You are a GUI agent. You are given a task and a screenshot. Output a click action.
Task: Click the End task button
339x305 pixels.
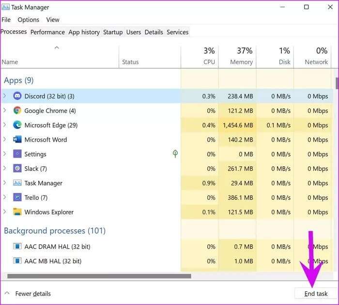(x=316, y=293)
